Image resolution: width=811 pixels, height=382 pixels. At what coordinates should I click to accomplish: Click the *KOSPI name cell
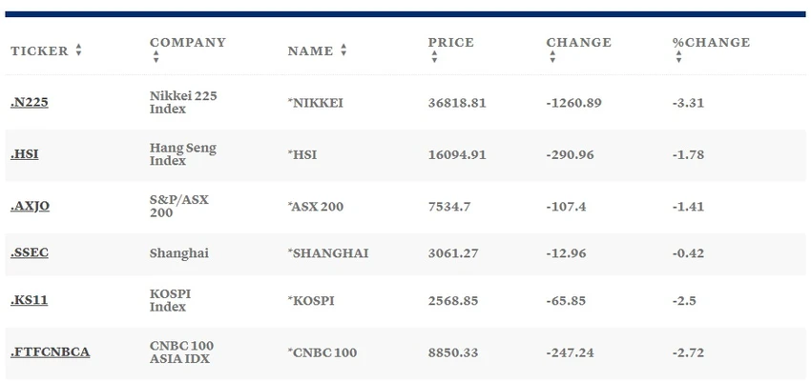click(311, 300)
